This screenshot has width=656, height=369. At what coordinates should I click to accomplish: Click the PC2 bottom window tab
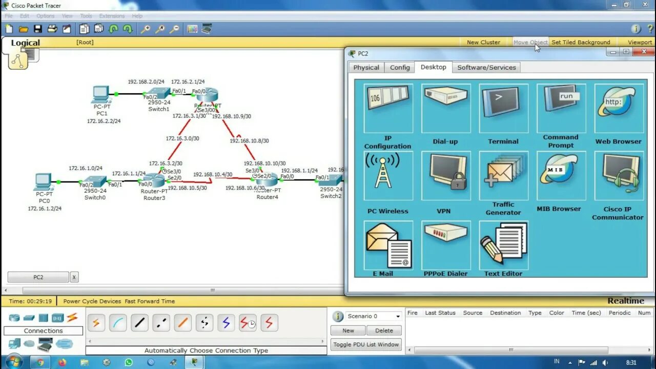38,277
